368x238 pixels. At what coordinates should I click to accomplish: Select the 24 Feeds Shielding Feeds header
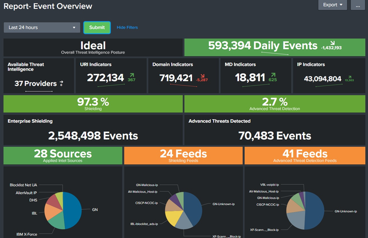(183, 155)
